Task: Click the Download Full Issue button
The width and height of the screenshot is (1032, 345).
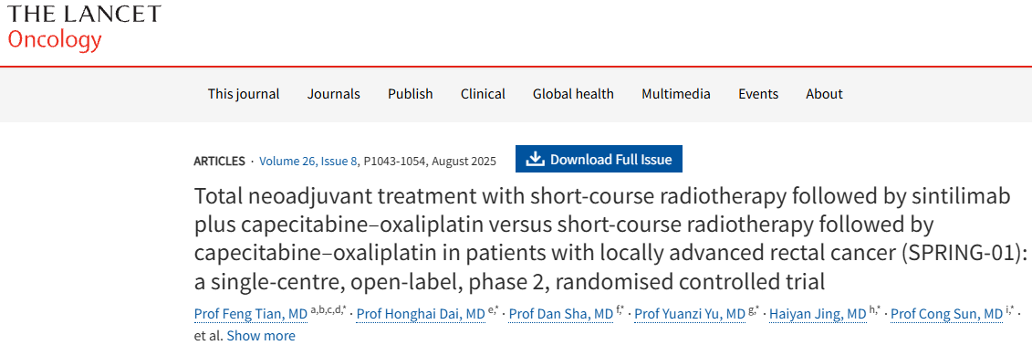Action: 599,160
